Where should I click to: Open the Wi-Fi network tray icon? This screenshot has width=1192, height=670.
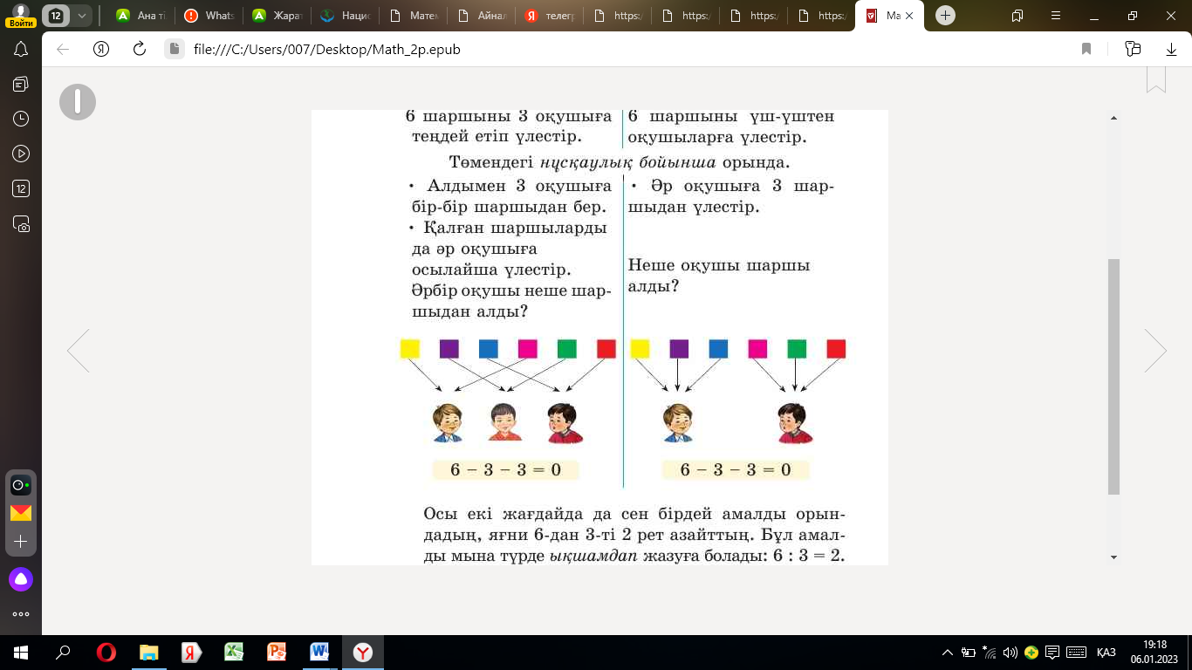point(990,653)
